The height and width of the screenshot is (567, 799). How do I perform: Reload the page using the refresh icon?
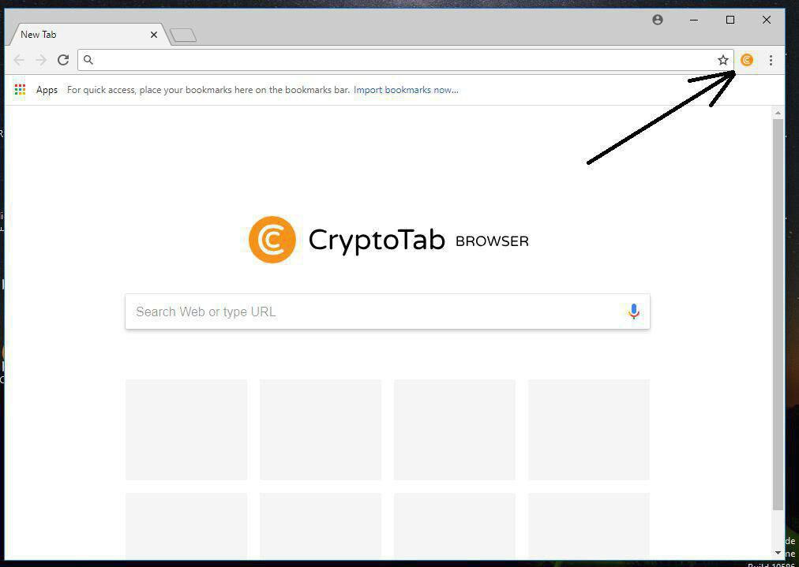pos(63,60)
